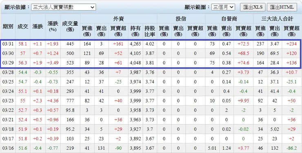The width and height of the screenshot is (302, 153).
Task: Click the volume value 777
Action: [x=70, y=101]
